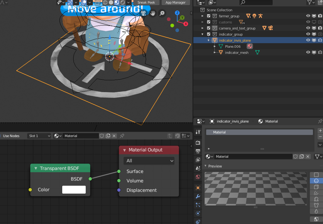Add a new material slot
This screenshot has height=224, width=323.
pos(320,131)
